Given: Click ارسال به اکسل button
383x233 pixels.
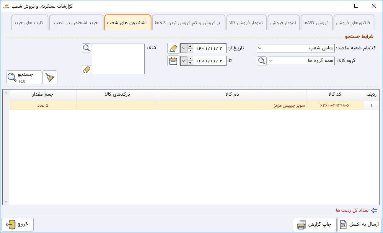Looking at the screenshot, I should click(359, 225).
